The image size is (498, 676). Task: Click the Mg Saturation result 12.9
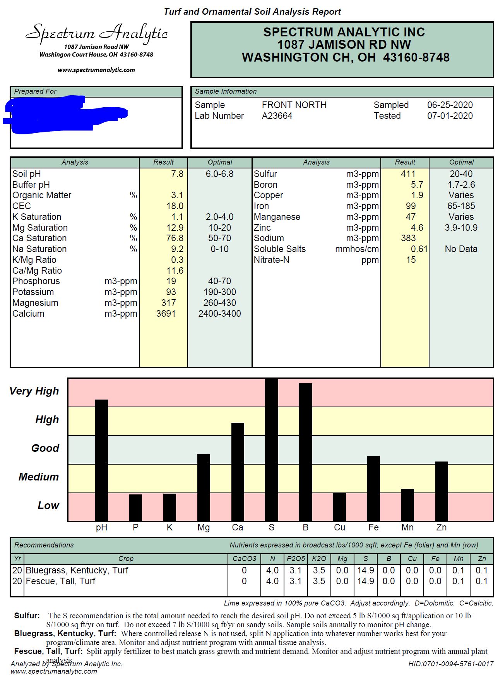[x=175, y=228]
